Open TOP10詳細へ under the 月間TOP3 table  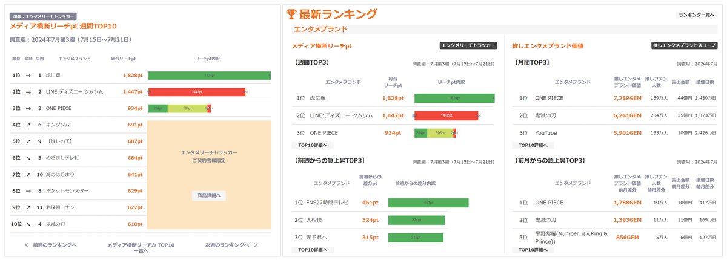pyautogui.click(x=533, y=145)
